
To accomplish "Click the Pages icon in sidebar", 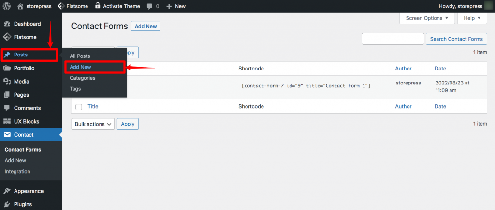I will pos(7,95).
